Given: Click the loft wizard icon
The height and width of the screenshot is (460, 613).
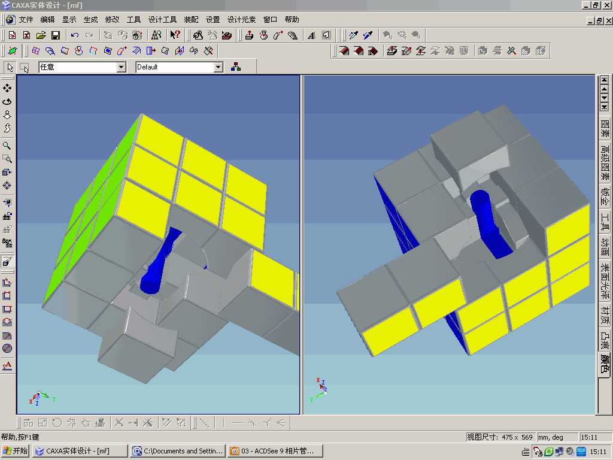Looking at the screenshot, I should click(x=292, y=35).
